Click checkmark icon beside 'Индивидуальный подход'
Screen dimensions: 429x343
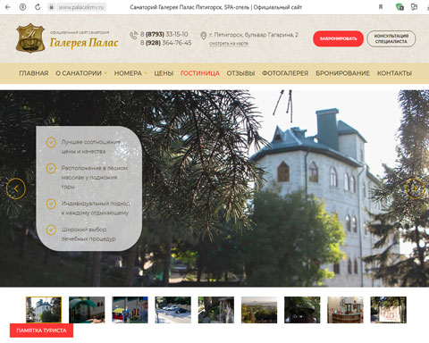coord(51,204)
